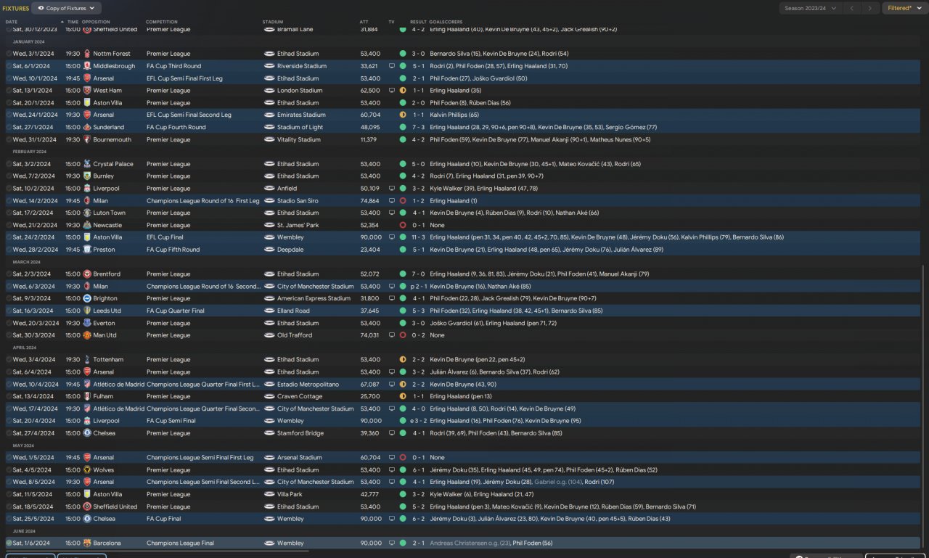
Task: Open the West Ham club badge
Action: 87,91
